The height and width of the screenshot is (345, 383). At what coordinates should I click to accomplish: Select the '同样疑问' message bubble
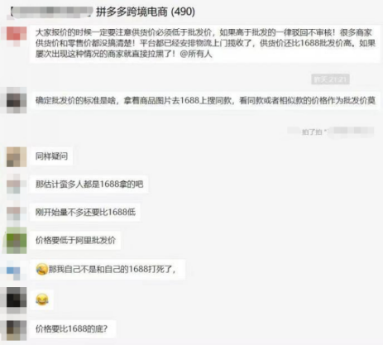click(x=51, y=156)
